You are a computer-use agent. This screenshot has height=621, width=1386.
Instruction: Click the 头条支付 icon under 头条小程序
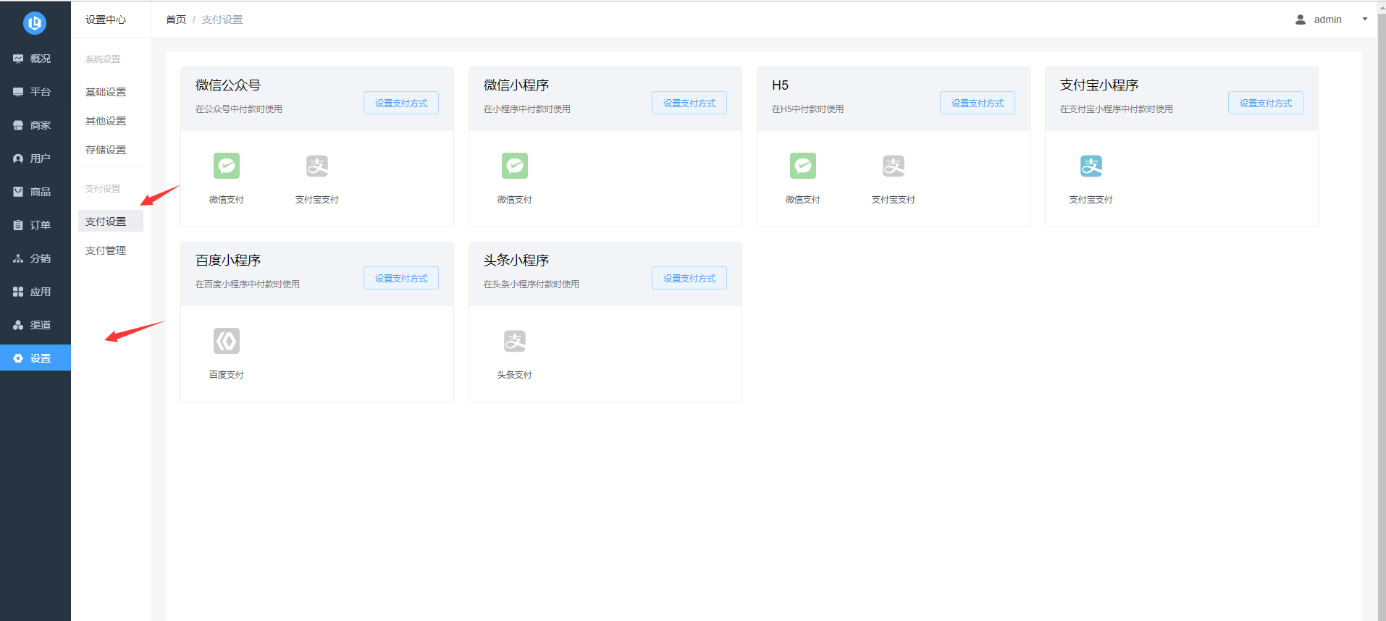pyautogui.click(x=515, y=341)
